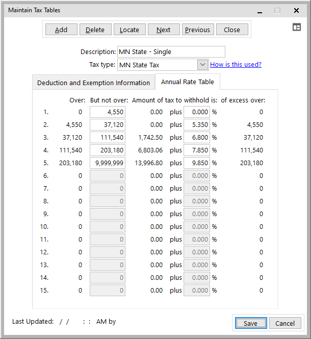Click row 5 'But not over' field 9,999,999
The image size is (311, 339).
click(108, 163)
